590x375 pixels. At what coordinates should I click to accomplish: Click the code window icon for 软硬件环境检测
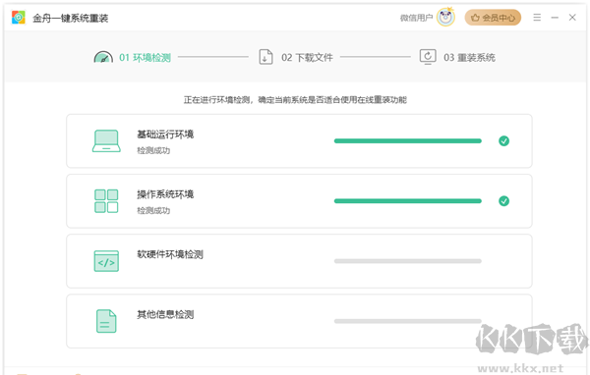pyautogui.click(x=106, y=261)
